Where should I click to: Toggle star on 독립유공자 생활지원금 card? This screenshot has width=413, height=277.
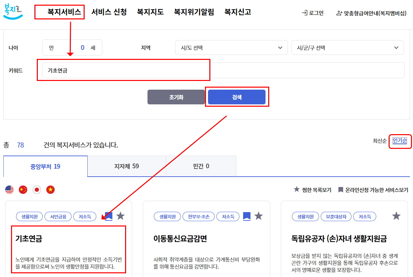point(396,216)
